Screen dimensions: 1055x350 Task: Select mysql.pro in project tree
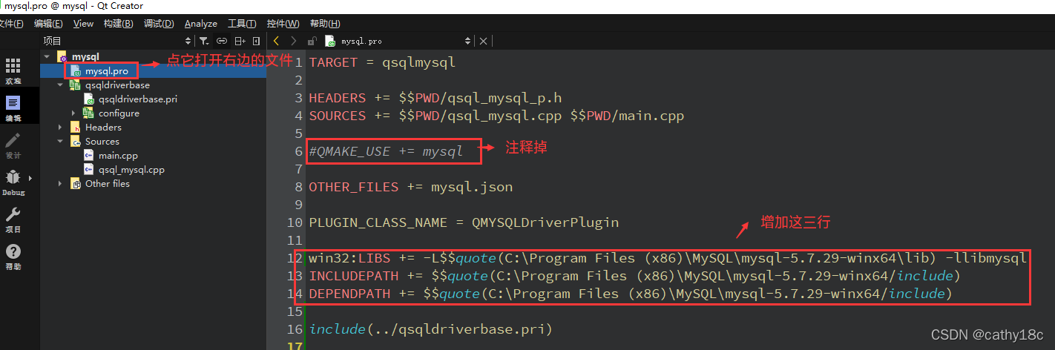pos(107,71)
